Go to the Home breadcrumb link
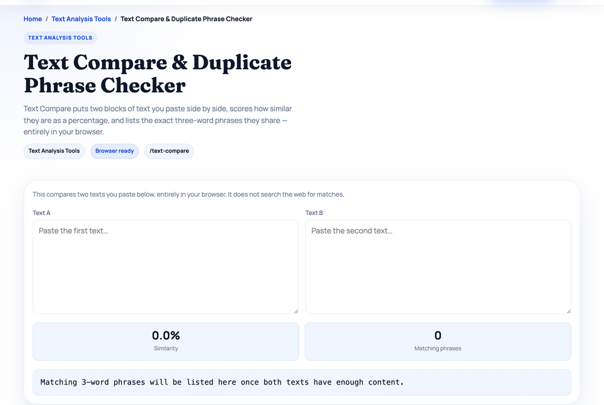Image resolution: width=604 pixels, height=405 pixels. pos(33,19)
